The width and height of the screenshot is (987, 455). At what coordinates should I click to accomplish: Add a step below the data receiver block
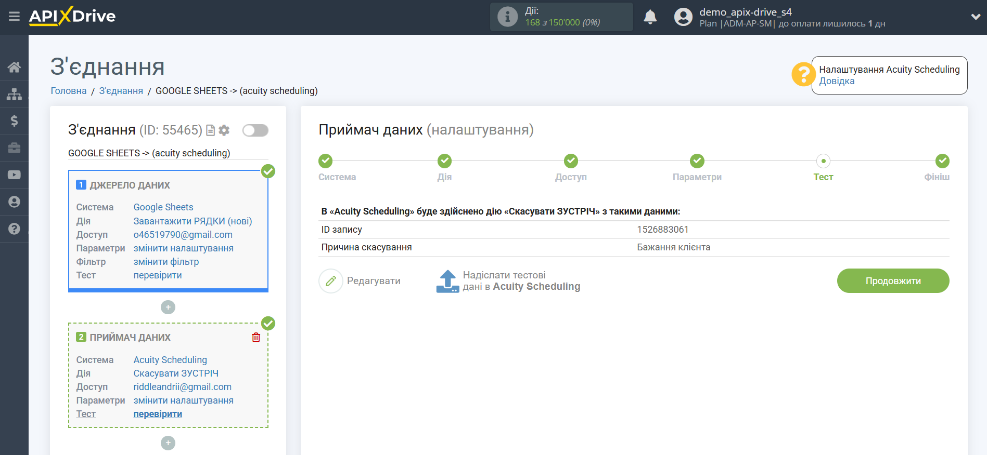tap(168, 443)
